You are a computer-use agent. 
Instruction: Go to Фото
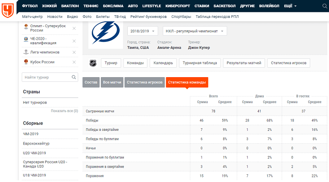(87, 17)
